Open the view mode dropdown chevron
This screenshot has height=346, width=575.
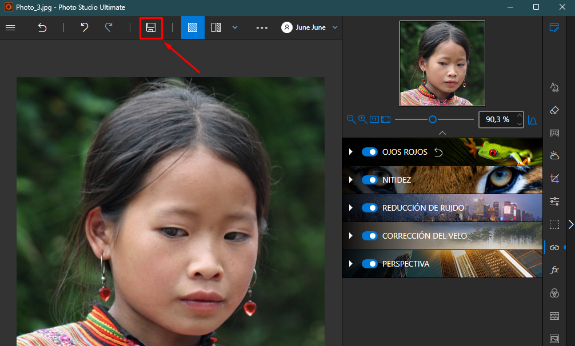[235, 27]
